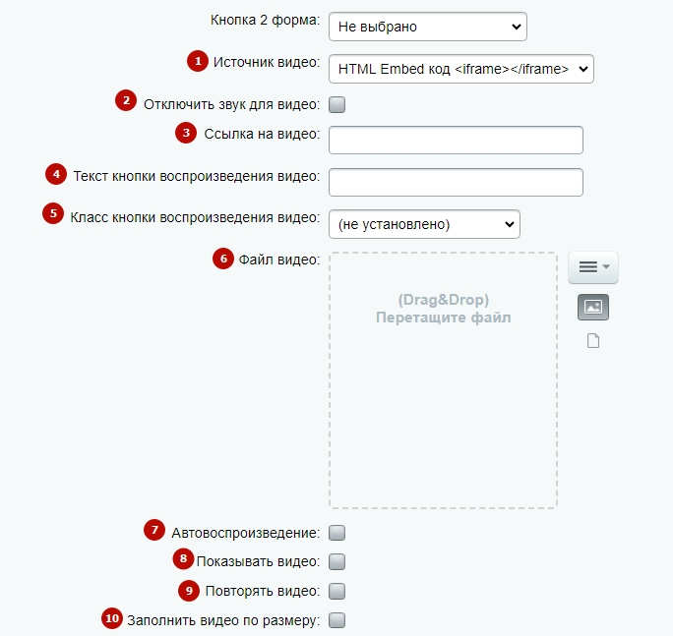Enable Заполнить видео по размеру checkbox
The width and height of the screenshot is (673, 636).
(x=336, y=620)
